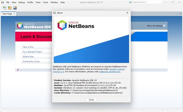Click the New Project toolbar icon
Screen dimensions: 183x112
pos(10,8)
